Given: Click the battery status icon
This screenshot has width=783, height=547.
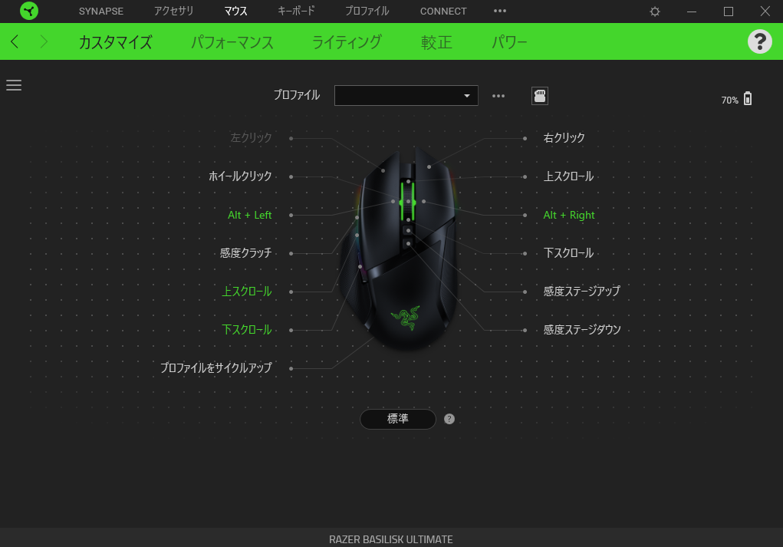Looking at the screenshot, I should click(x=748, y=99).
